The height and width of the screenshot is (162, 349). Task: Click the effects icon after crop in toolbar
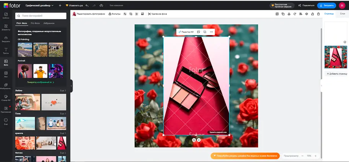137,14
